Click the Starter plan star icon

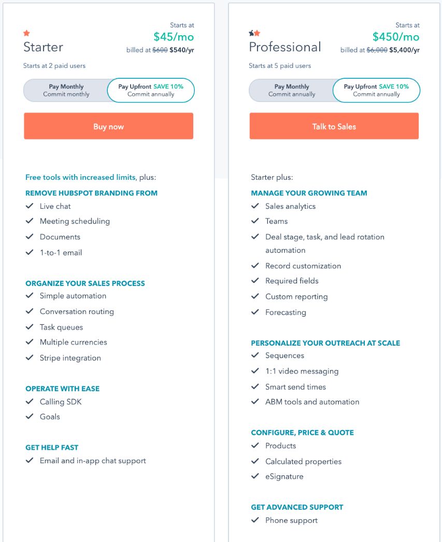pyautogui.click(x=27, y=33)
